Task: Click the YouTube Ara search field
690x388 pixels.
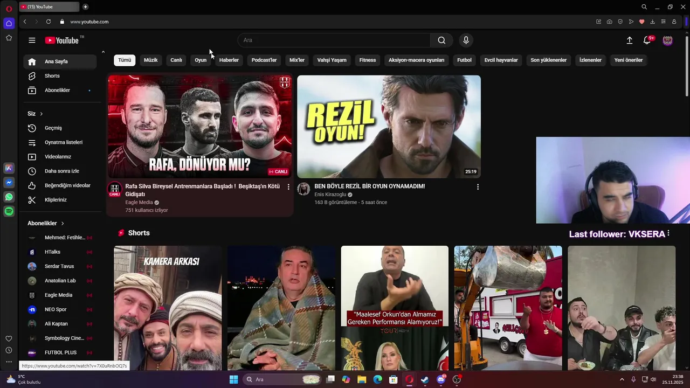Action: coord(334,40)
